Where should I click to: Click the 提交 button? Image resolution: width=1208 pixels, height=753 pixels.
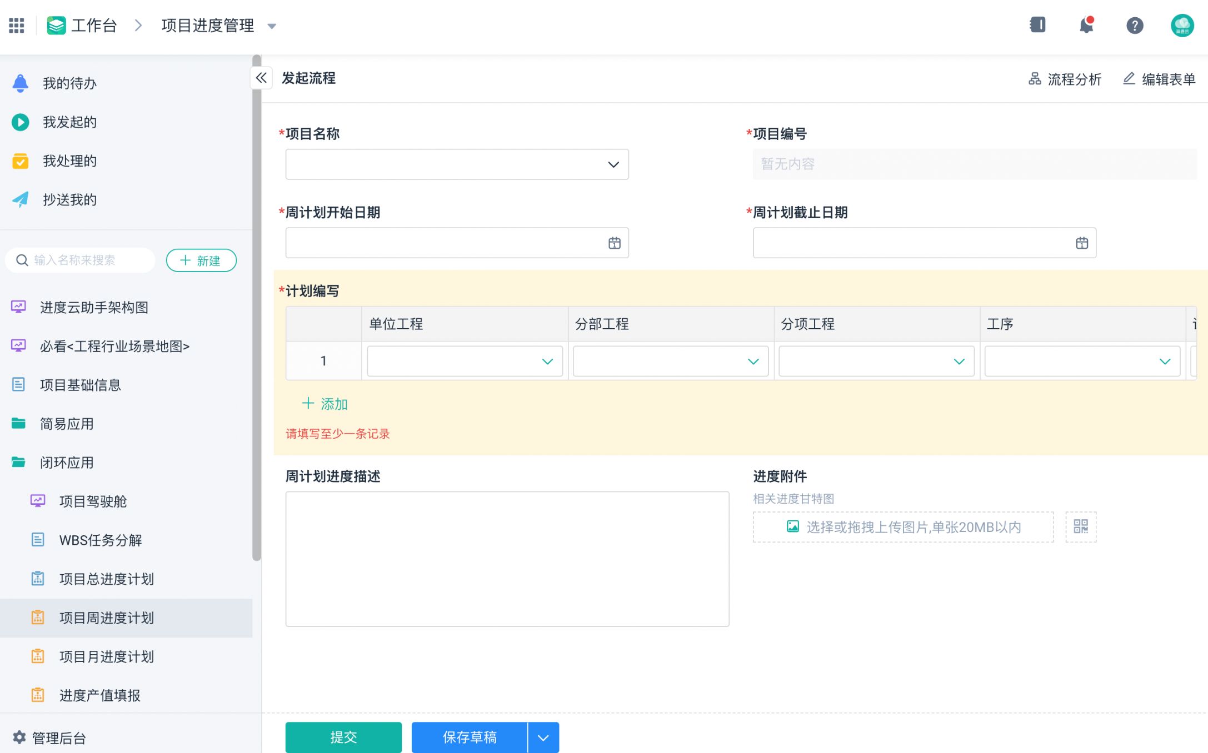click(343, 737)
